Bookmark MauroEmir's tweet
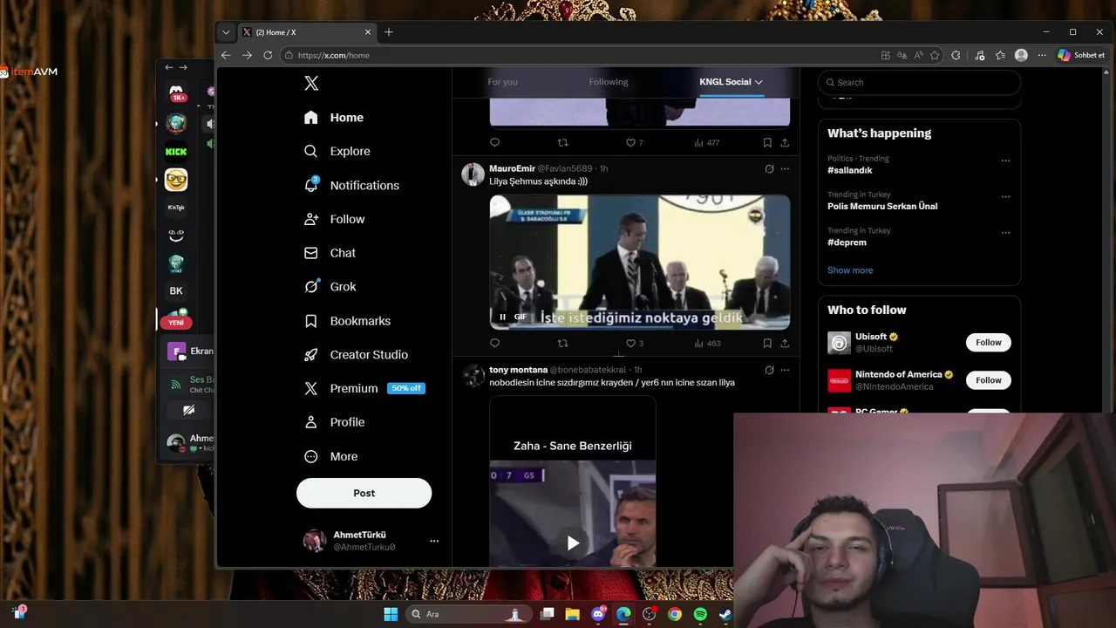 (767, 344)
